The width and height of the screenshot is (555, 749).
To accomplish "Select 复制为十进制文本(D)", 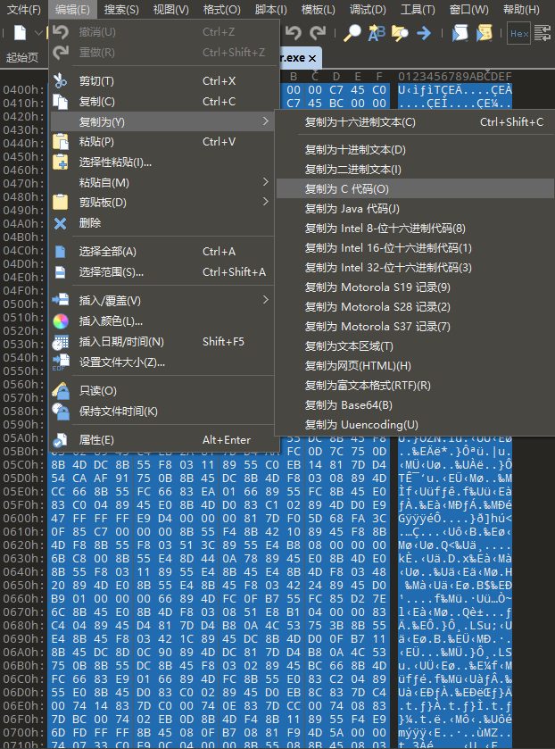I will 415,150.
